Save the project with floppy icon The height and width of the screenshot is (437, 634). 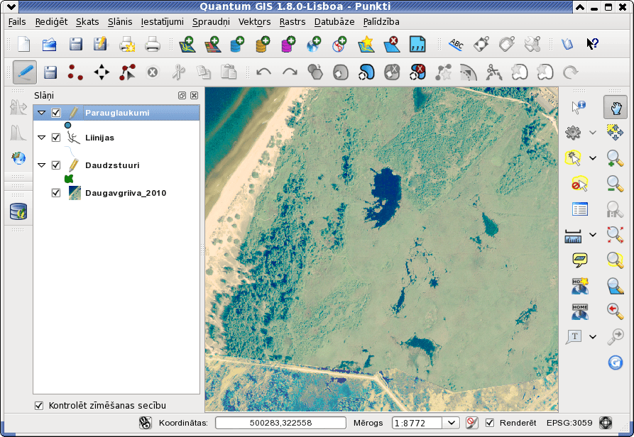tap(75, 44)
